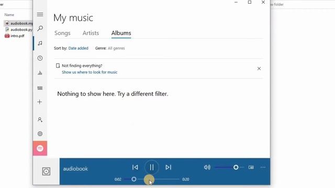Pause the audiobook playback
The height and width of the screenshot is (188, 335).
[x=152, y=167]
